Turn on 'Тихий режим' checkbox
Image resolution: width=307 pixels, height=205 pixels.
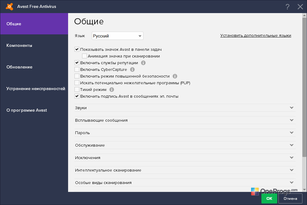tap(77, 89)
